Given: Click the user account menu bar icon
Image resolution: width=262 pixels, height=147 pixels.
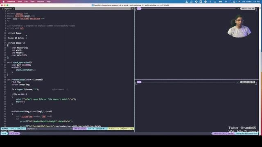Looking at the screenshot, I should coord(215,2).
